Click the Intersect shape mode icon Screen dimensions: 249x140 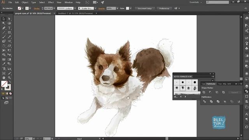217,92
